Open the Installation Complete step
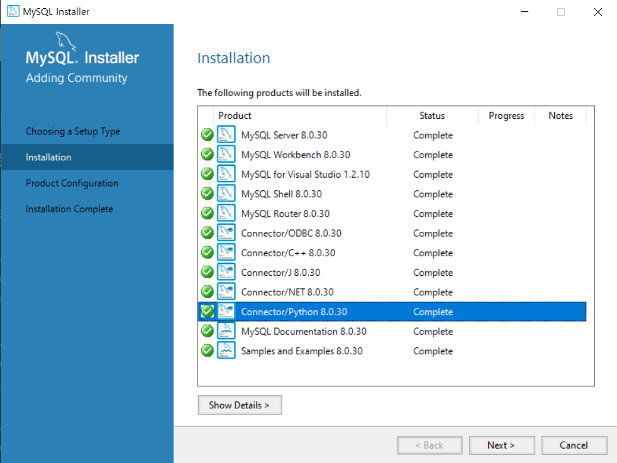Screen dimensions: 617x463 pos(69,209)
